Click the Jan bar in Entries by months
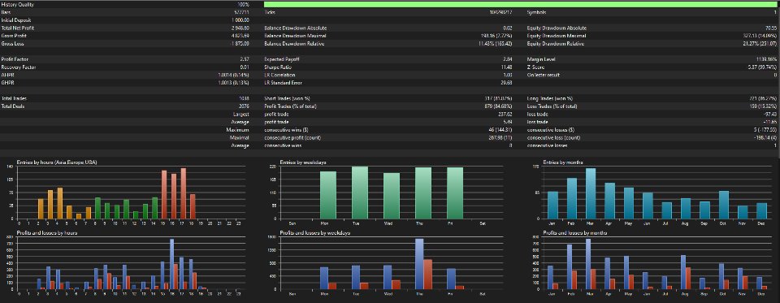This screenshot has height=303, width=780. tap(552, 205)
